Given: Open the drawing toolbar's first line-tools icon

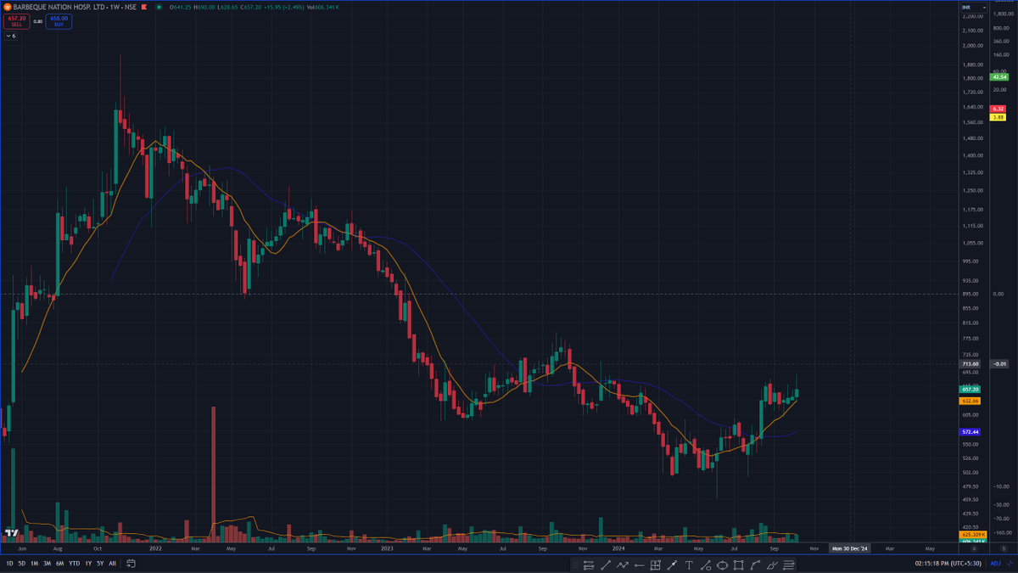Looking at the screenshot, I should click(x=589, y=565).
